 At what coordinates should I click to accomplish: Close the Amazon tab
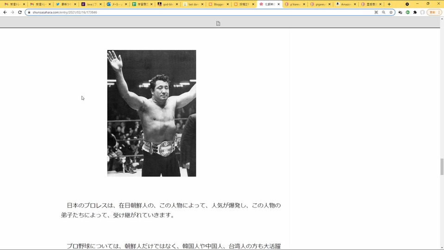click(x=355, y=4)
